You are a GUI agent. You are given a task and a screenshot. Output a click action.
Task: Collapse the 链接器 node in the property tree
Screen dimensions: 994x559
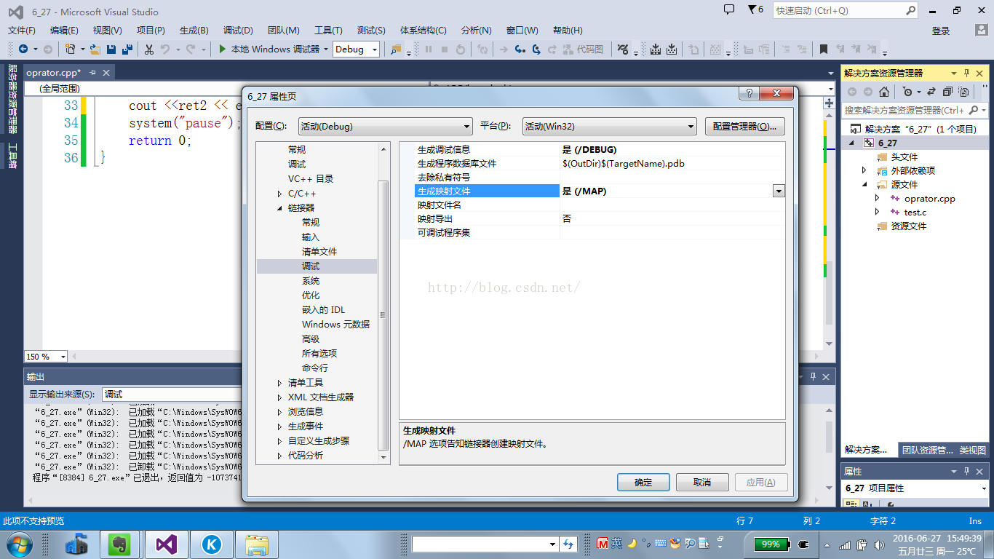(x=280, y=208)
